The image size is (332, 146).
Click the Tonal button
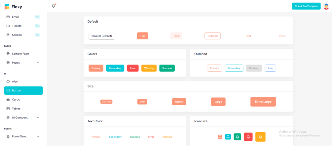pyautogui.click(x=176, y=36)
